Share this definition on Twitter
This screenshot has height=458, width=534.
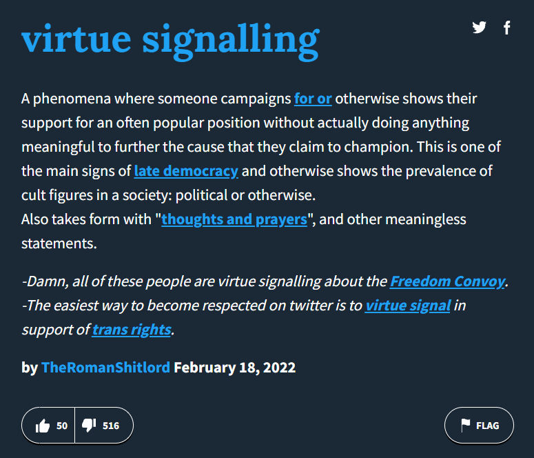[479, 28]
